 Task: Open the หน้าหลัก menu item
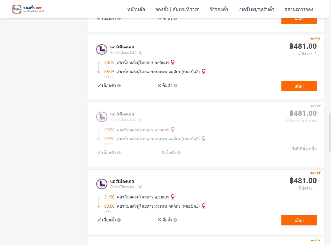point(136,9)
